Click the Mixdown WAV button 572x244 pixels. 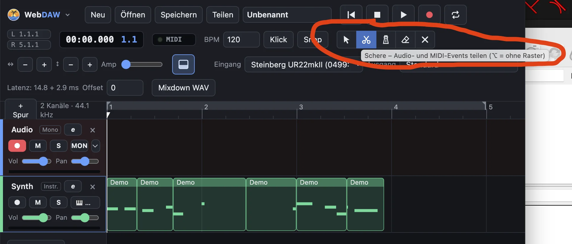pyautogui.click(x=183, y=88)
